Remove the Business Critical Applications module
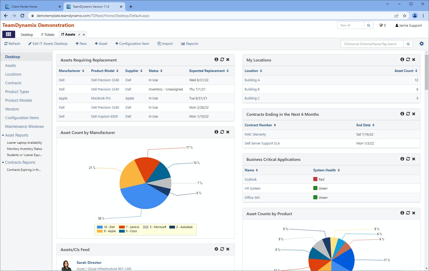 click(x=414, y=159)
